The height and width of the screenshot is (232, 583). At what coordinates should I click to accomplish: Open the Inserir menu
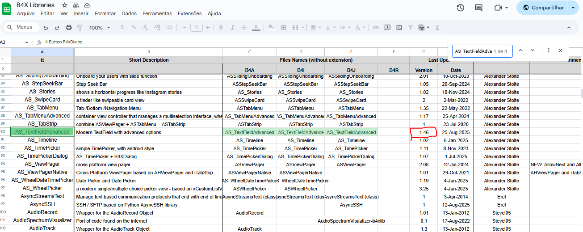pyautogui.click(x=81, y=13)
